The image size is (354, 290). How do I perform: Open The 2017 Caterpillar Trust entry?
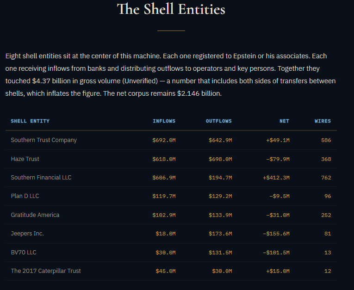[x=46, y=271]
